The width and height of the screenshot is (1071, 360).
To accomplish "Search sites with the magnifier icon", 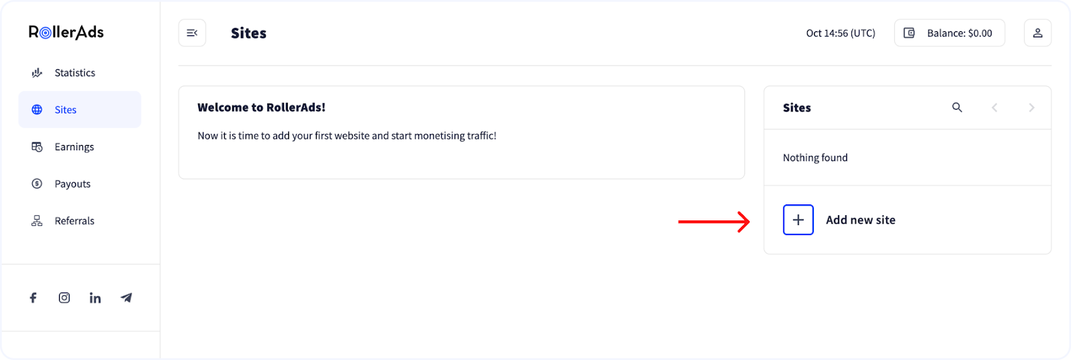I will point(957,108).
